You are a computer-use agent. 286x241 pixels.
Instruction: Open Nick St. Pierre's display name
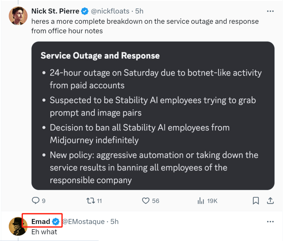pos(55,11)
